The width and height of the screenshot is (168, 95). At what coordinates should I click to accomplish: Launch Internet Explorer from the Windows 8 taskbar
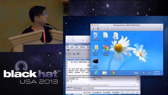(x=96, y=73)
